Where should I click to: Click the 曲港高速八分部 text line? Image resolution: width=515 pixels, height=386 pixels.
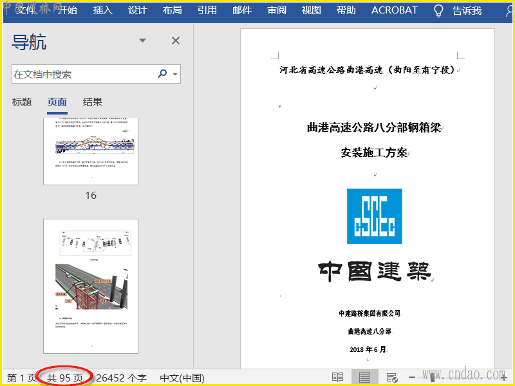click(x=370, y=331)
